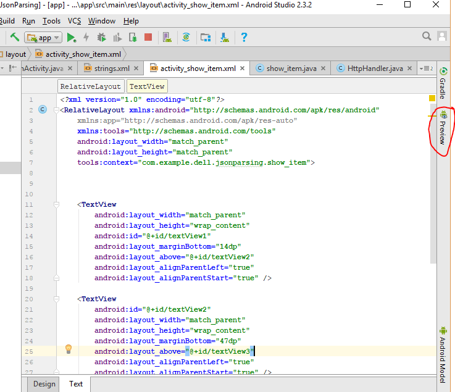The image size is (455, 392).
Task: Click the related class gutter icon on line 2
Action: [43, 110]
